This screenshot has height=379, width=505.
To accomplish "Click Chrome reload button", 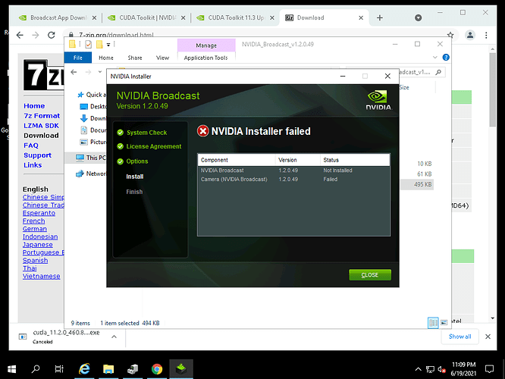I will click(x=52, y=35).
